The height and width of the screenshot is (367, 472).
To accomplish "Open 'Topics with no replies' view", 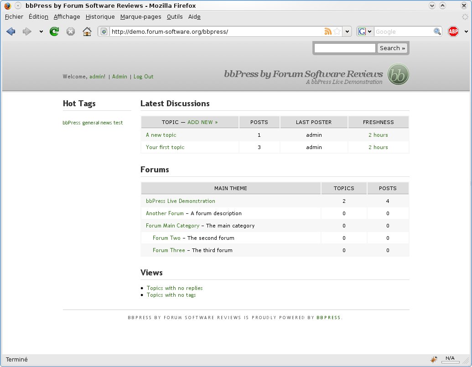I will [175, 288].
